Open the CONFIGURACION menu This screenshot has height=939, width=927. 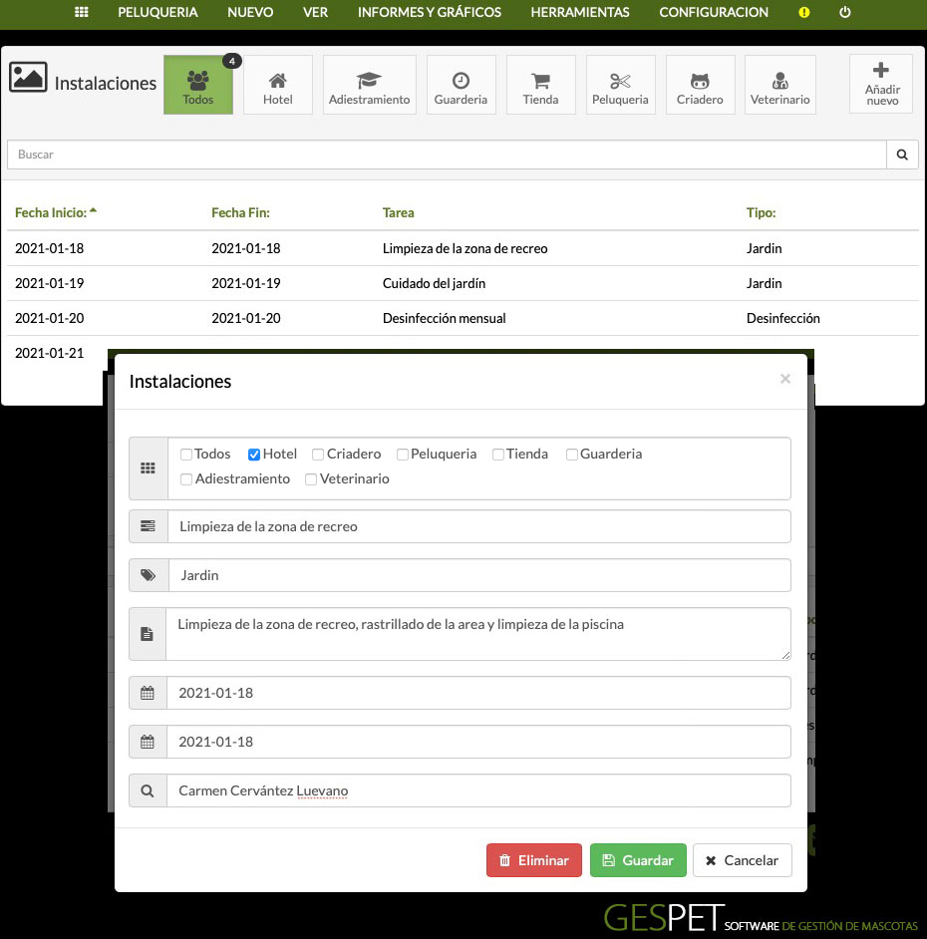coord(714,12)
